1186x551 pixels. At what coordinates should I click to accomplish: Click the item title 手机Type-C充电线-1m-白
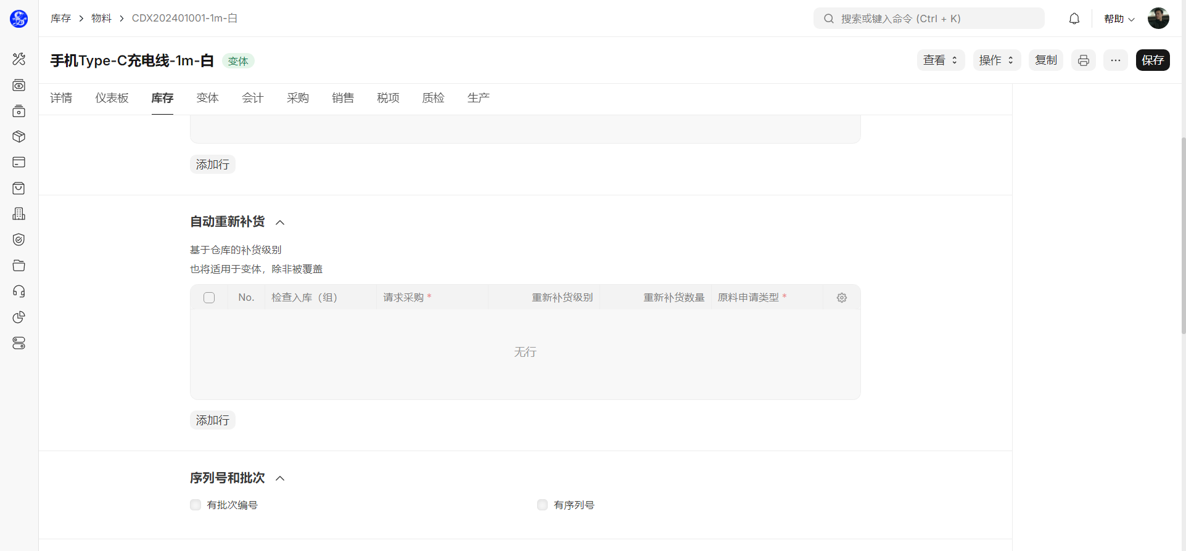[x=132, y=60]
